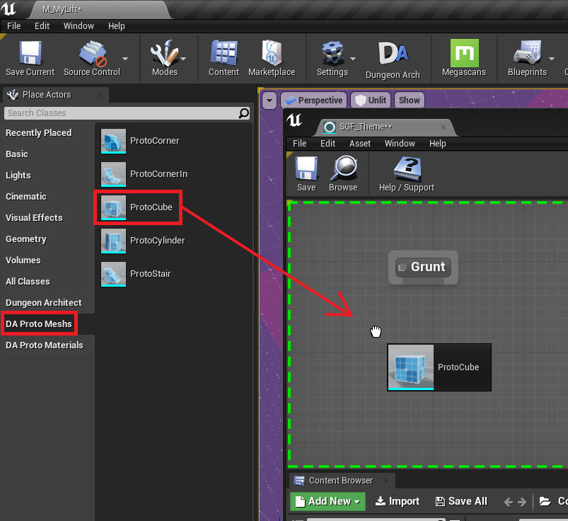Open Megascans green icon
The height and width of the screenshot is (521, 568).
pos(464,53)
